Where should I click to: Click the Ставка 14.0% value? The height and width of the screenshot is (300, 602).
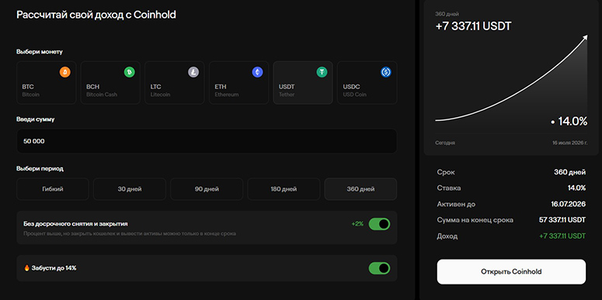click(576, 188)
